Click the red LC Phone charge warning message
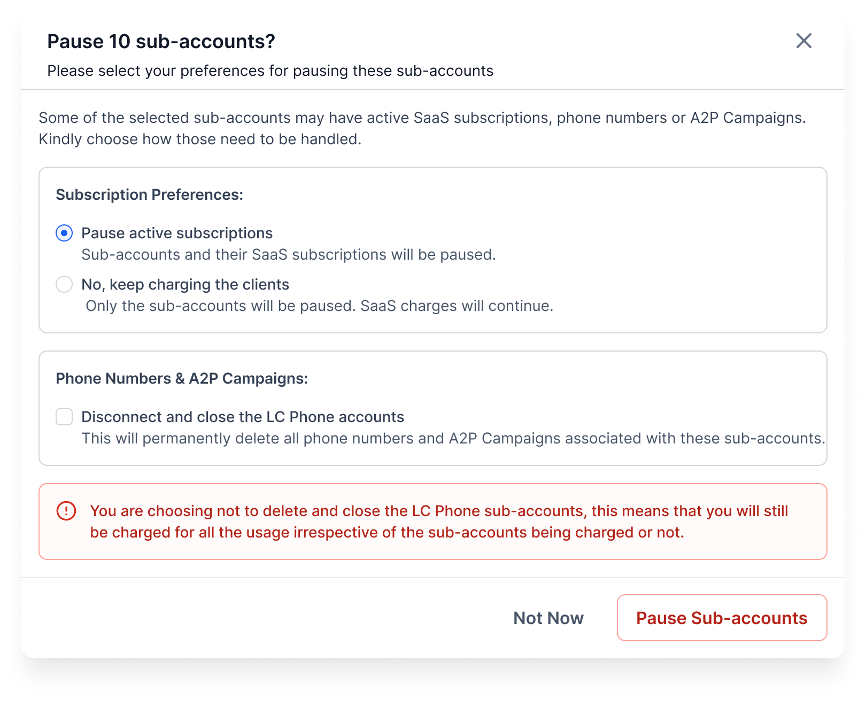The image size is (866, 701). 439,521
